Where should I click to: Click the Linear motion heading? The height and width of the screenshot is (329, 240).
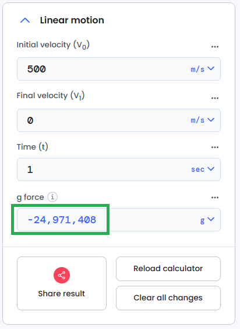point(72,20)
